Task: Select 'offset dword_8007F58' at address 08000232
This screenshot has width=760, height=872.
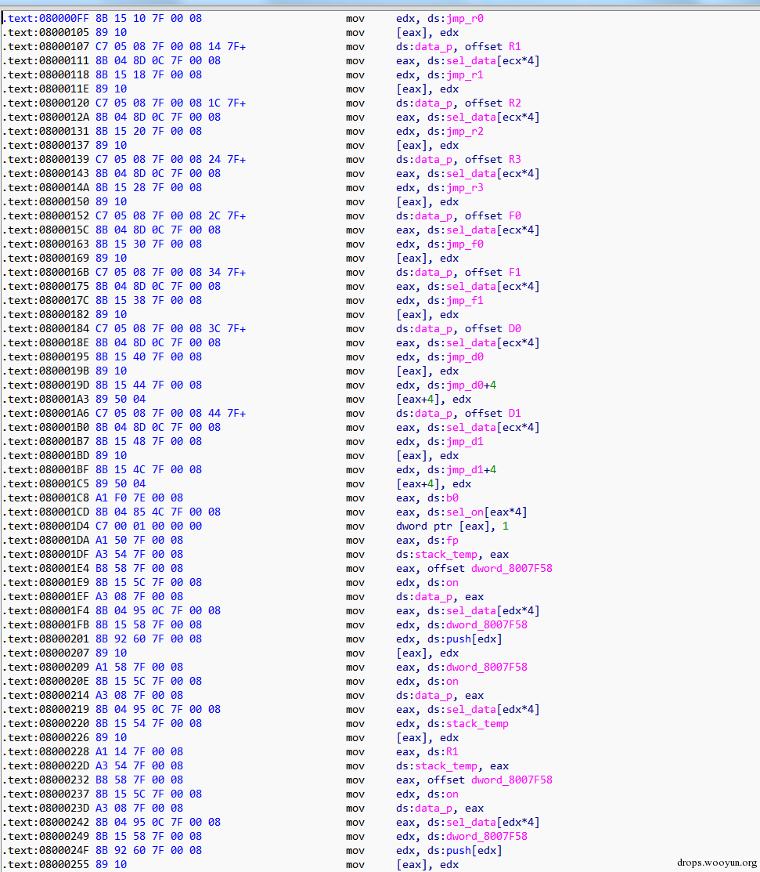Action: [x=490, y=780]
